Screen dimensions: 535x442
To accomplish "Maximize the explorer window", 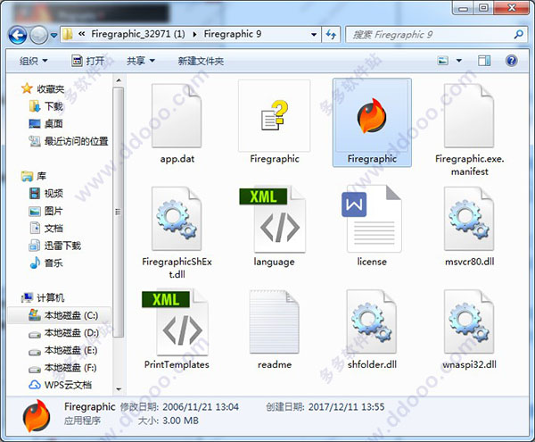I will click(483, 8).
